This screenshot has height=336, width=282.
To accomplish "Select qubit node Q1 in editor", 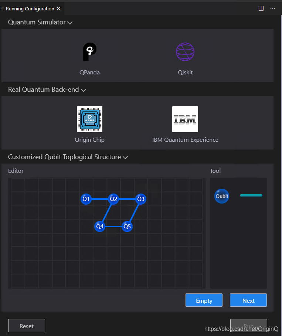I will tap(86, 199).
